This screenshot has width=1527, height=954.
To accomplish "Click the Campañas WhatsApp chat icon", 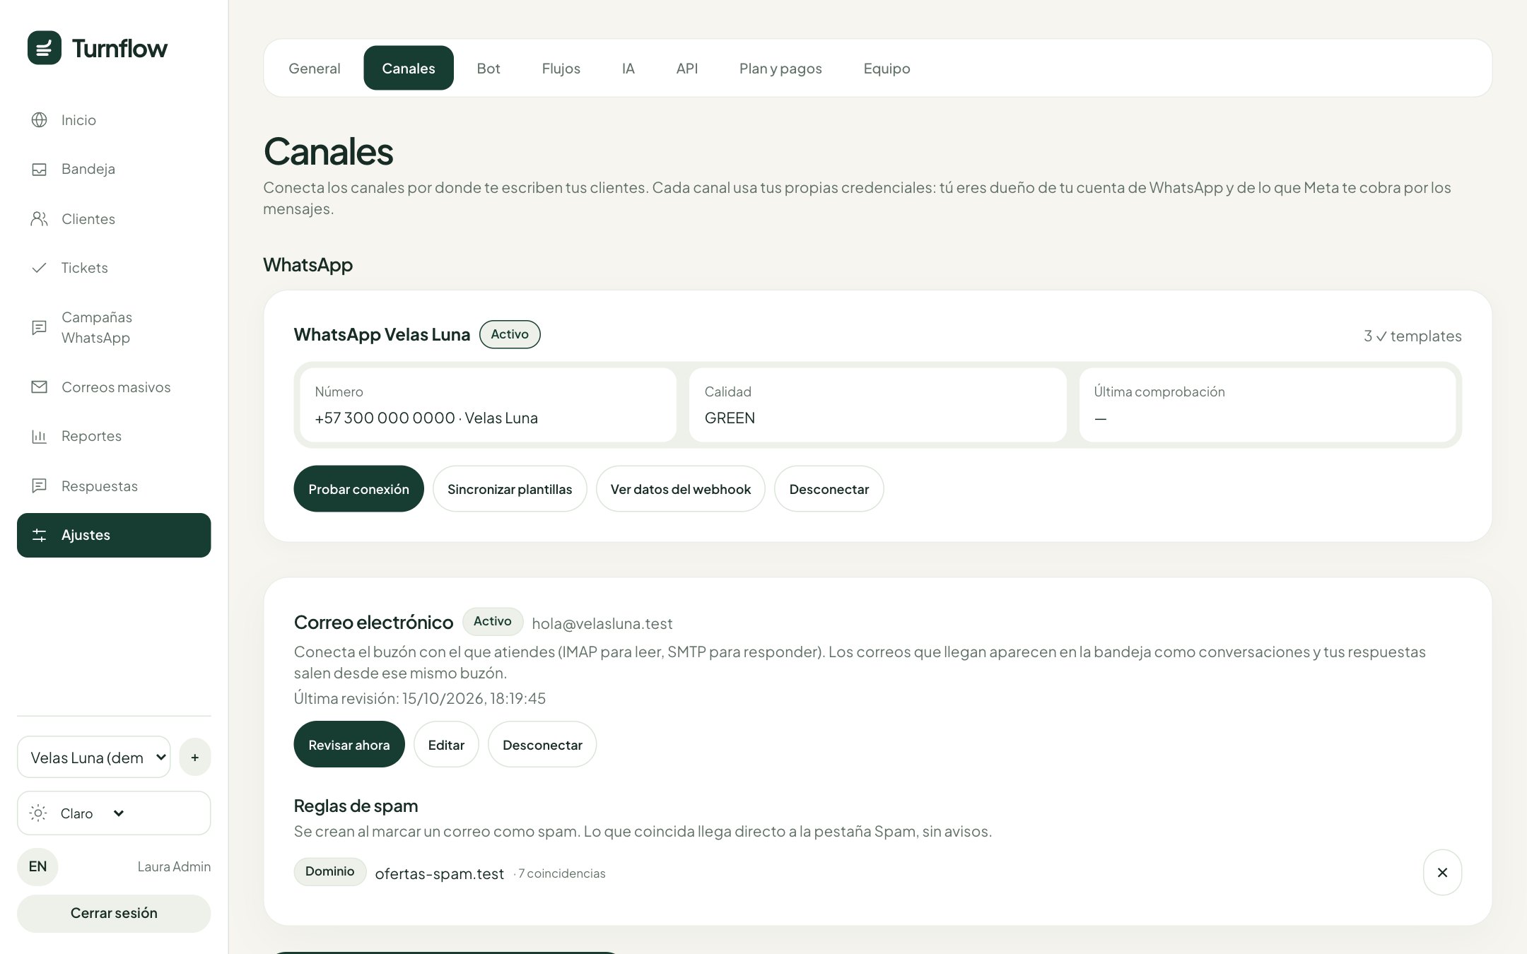I will pos(40,328).
